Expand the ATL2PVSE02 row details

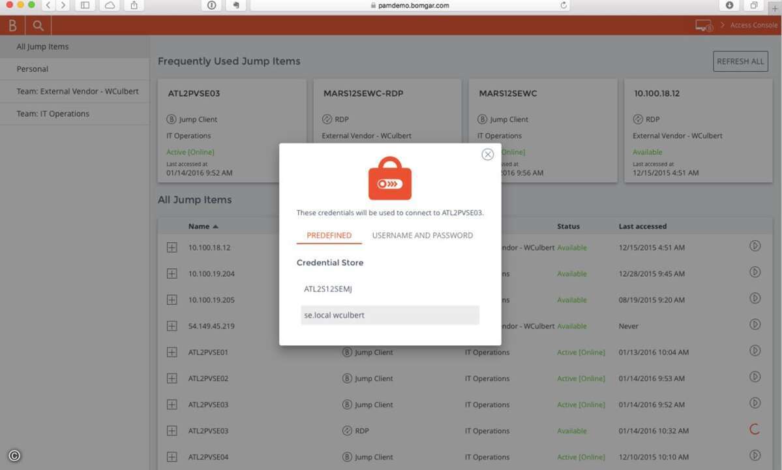pos(172,378)
